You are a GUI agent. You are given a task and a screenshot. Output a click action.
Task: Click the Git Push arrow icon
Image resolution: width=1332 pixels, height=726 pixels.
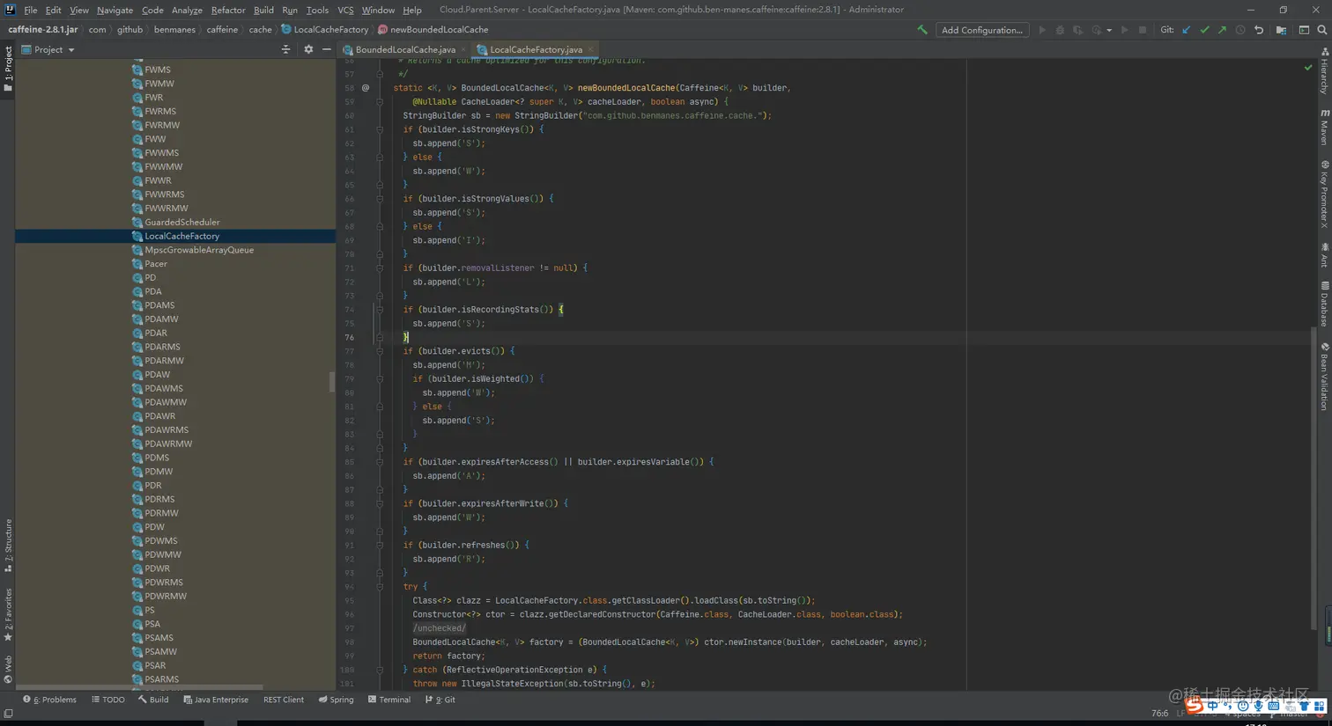pyautogui.click(x=1222, y=30)
